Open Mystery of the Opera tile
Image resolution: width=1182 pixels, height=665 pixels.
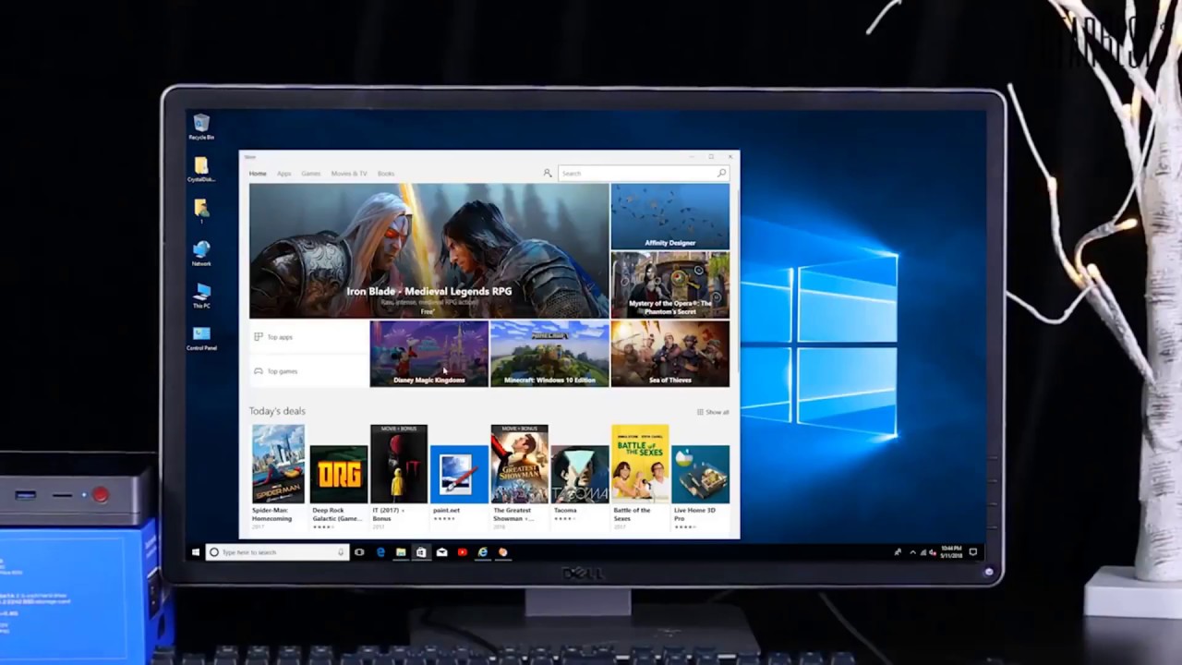pos(669,284)
